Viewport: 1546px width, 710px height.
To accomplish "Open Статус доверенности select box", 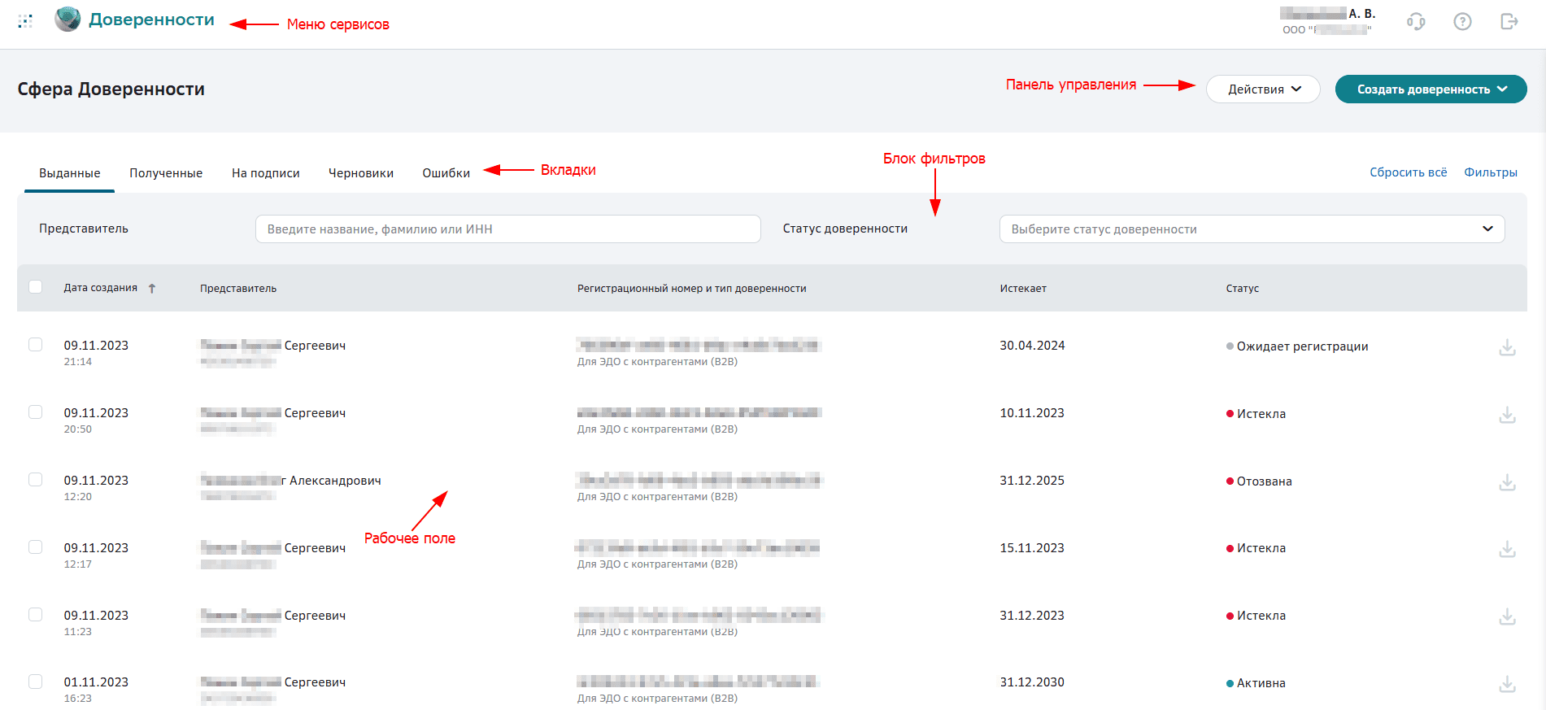I will click(1252, 229).
